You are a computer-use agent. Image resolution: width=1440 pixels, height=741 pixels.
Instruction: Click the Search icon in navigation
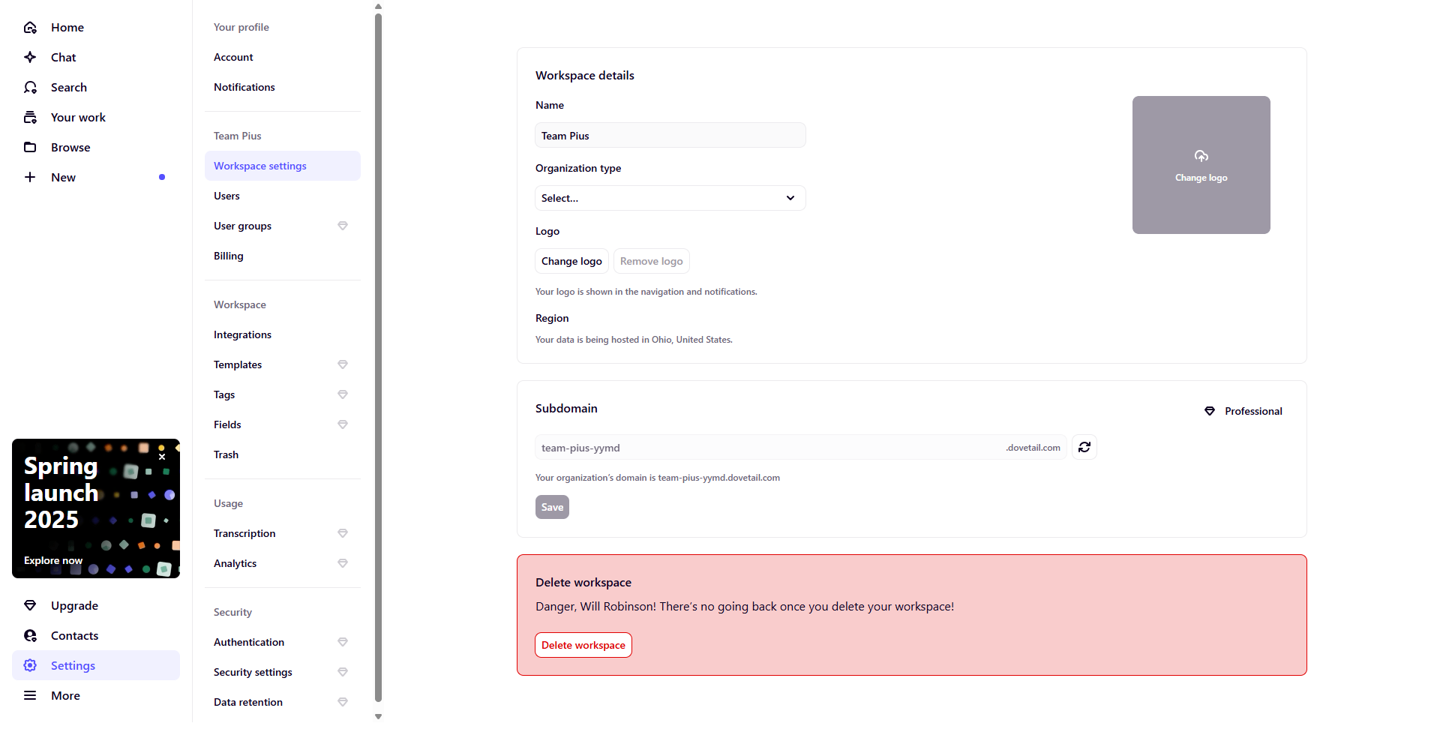30,88
